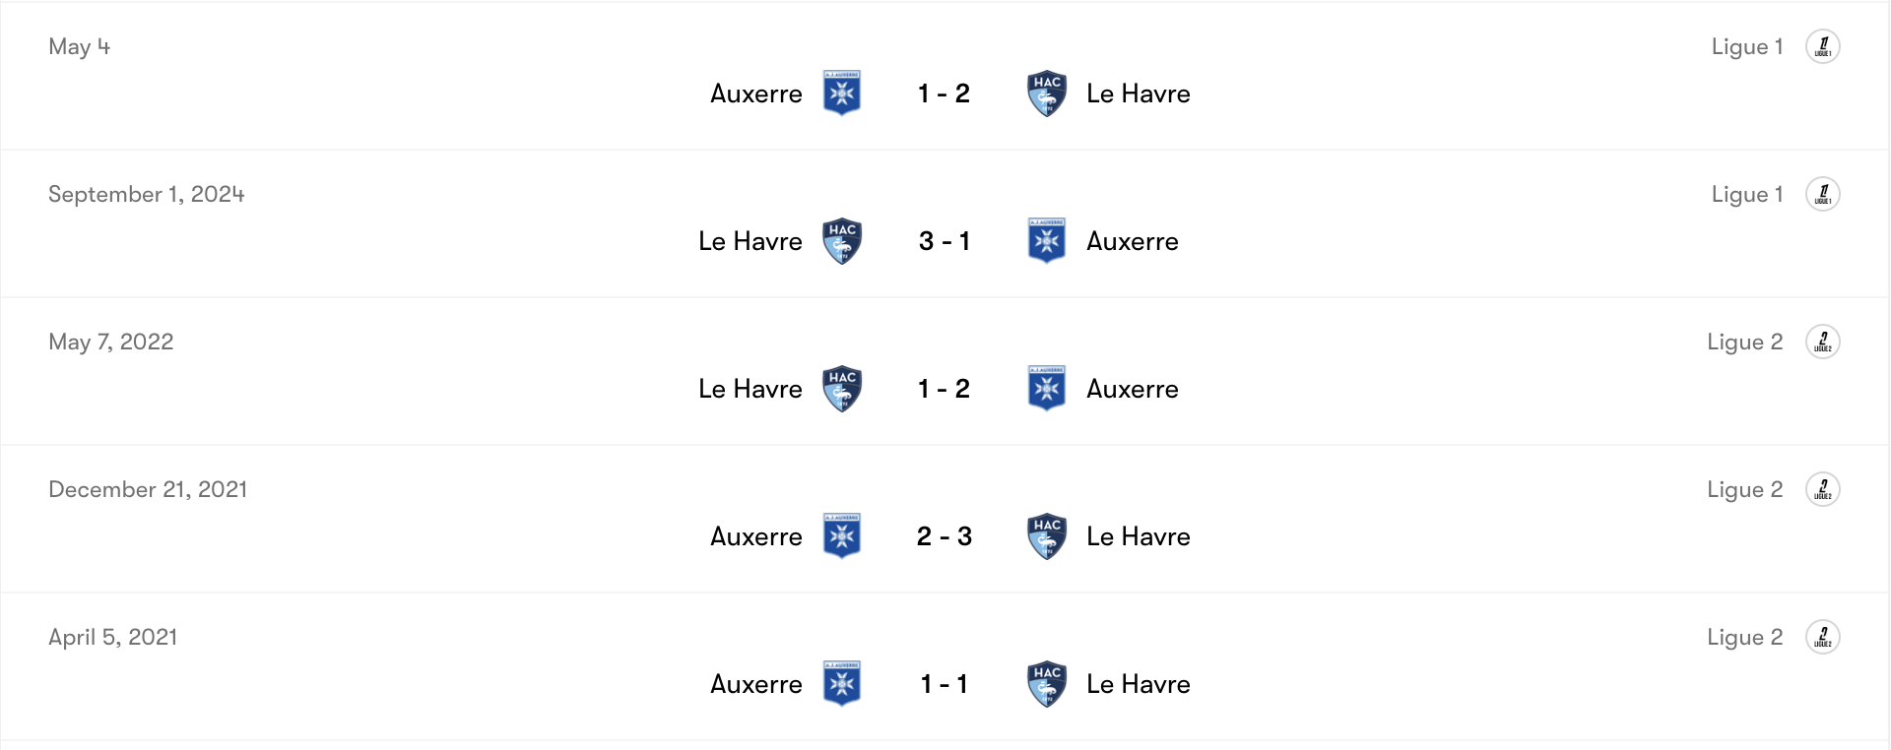The height and width of the screenshot is (750, 1891).
Task: Open the Le Havre team name in the May 4 match
Action: (1139, 94)
